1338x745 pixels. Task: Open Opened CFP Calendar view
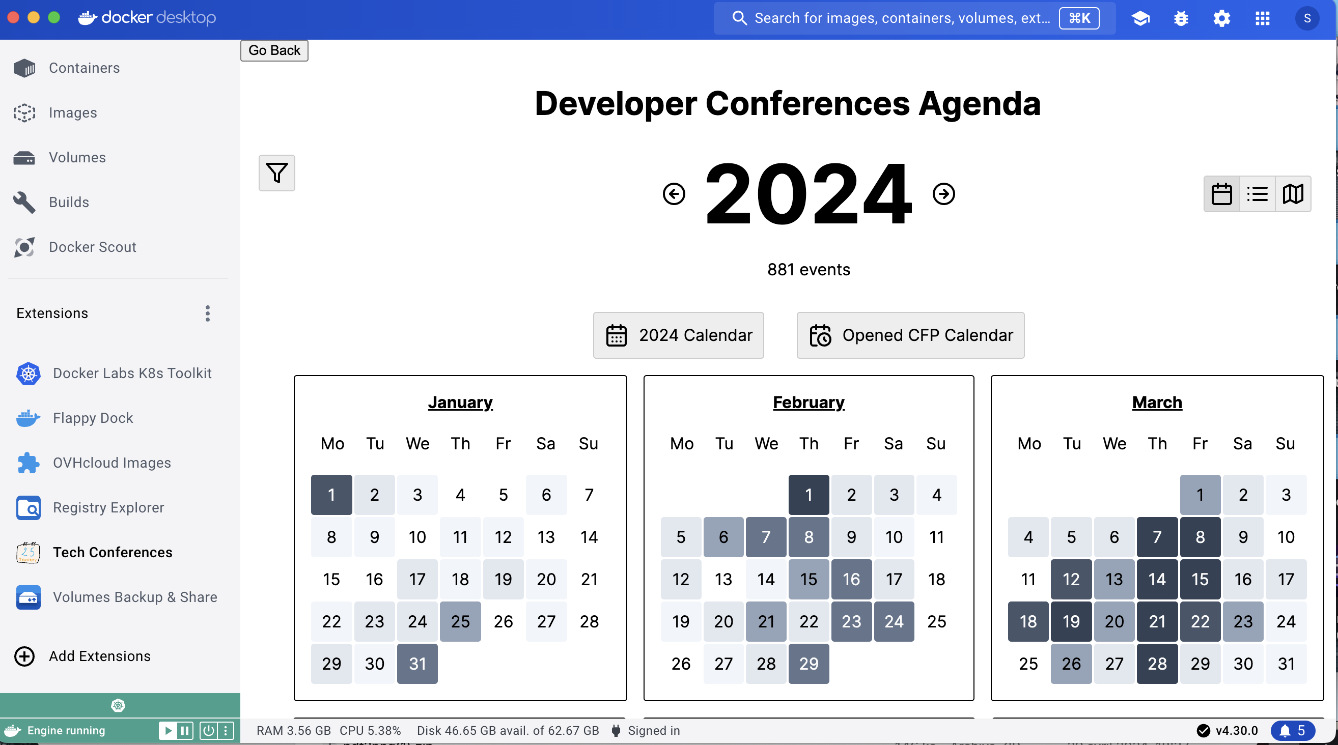(x=910, y=335)
